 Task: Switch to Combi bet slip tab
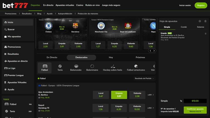coord(184,27)
